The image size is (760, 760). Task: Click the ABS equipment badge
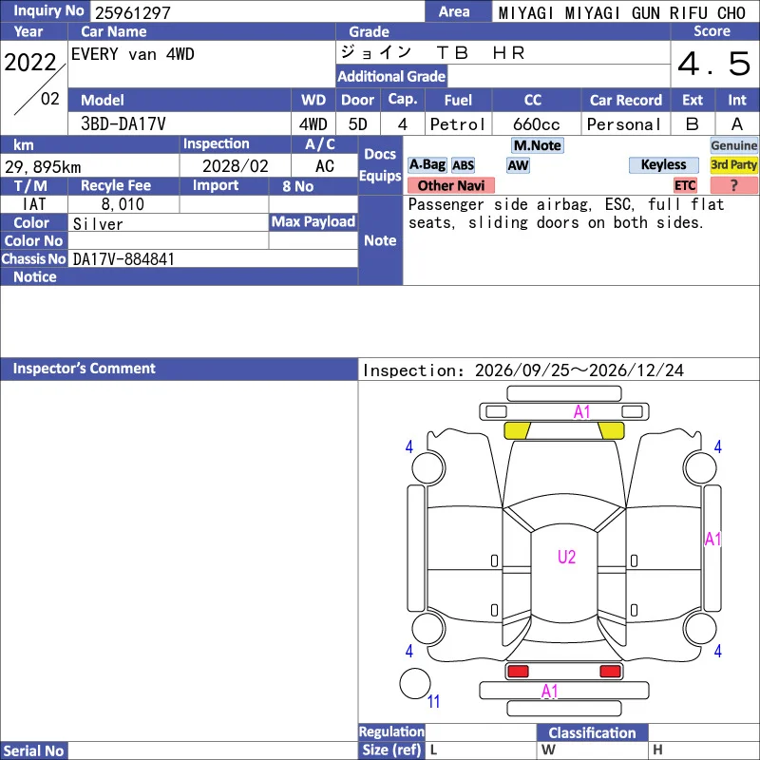point(463,165)
